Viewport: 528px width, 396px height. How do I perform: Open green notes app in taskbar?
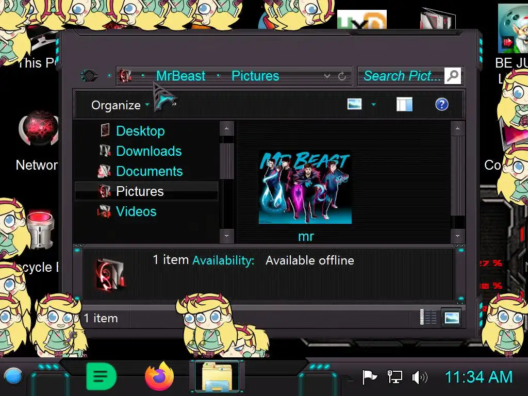click(x=101, y=376)
